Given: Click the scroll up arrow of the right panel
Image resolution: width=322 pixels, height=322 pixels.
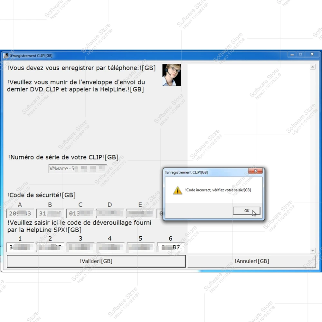Looking at the screenshot, I should coord(313,67).
